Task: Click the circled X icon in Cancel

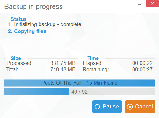Action: [130, 107]
